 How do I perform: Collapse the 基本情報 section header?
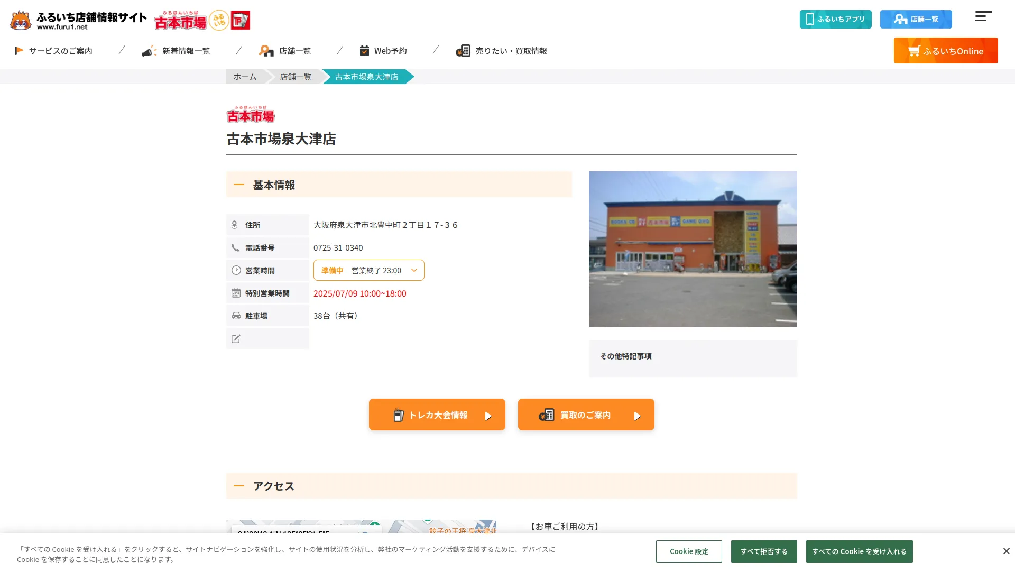(399, 185)
